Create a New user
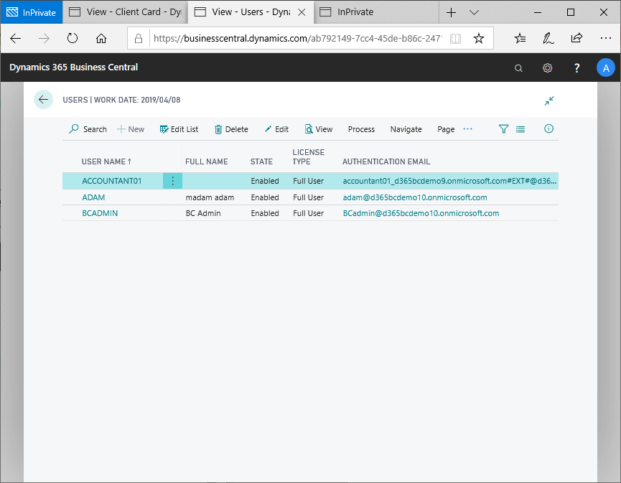 click(x=131, y=129)
